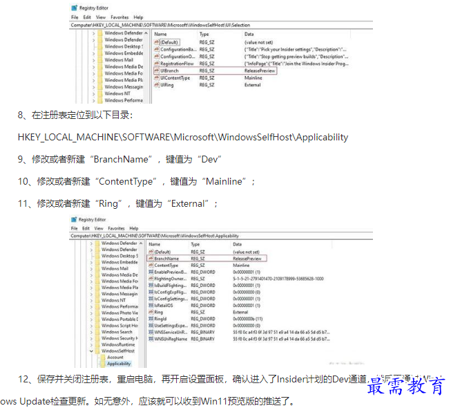
Task: Click the ContentType value icon in Applicability window
Action: pos(151,265)
